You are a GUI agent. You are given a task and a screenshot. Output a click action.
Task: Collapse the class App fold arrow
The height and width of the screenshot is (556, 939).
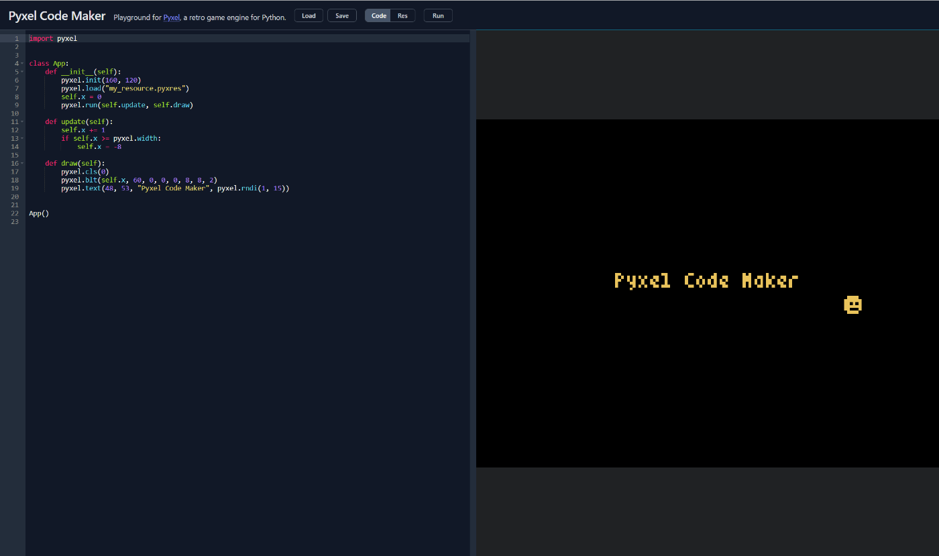coord(22,63)
